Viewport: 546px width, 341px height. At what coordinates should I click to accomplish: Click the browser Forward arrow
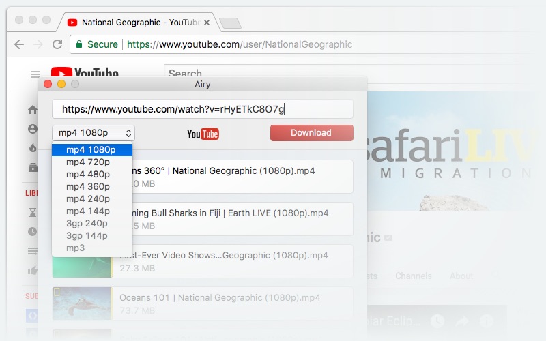[38, 44]
